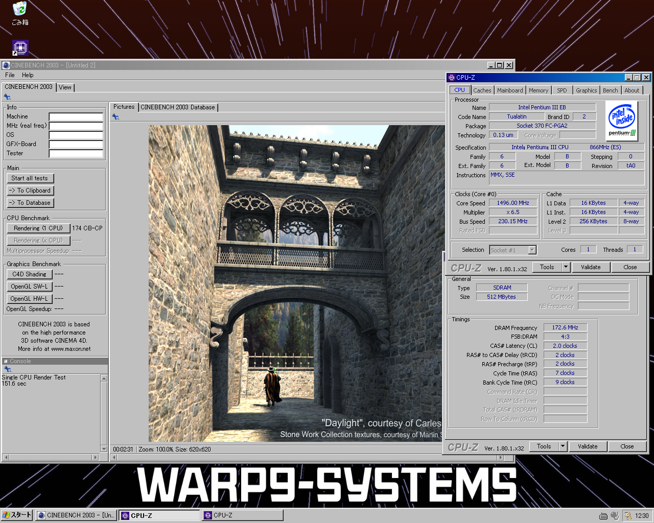Click Start all tests button
Screen dimensions: 654x523
click(x=30, y=178)
